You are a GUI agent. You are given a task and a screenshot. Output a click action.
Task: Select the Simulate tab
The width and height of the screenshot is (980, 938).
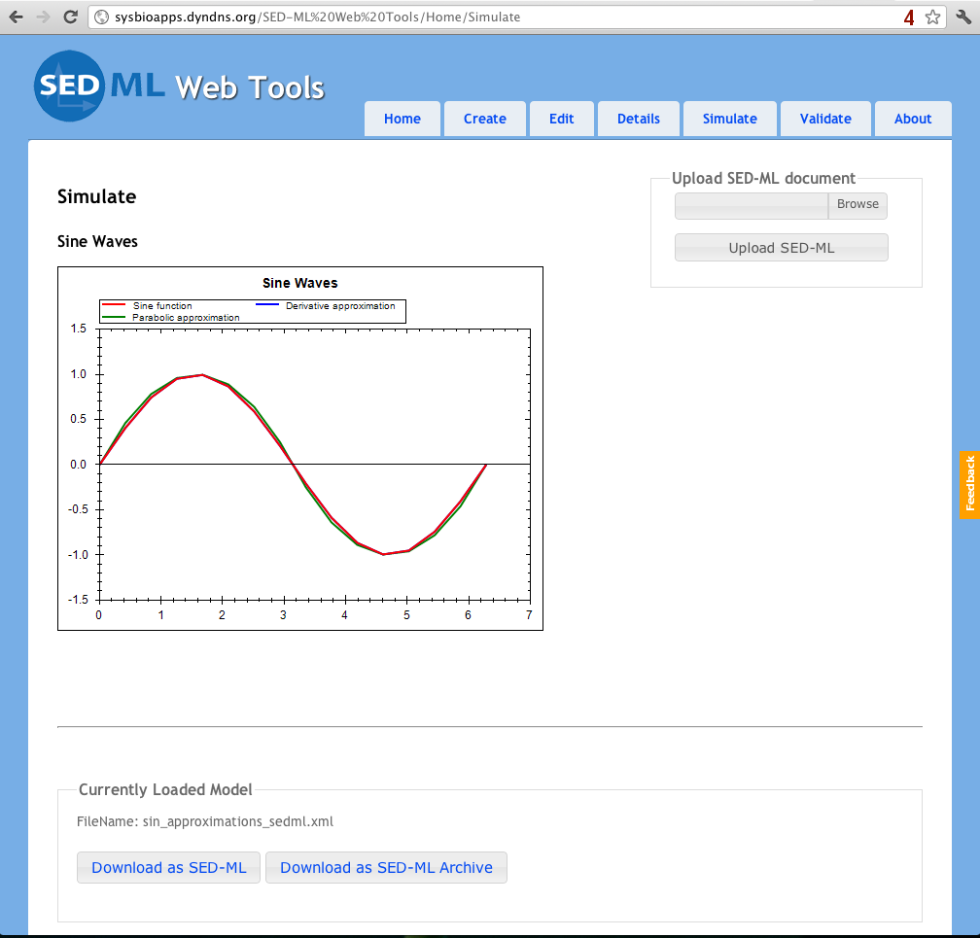coord(729,119)
